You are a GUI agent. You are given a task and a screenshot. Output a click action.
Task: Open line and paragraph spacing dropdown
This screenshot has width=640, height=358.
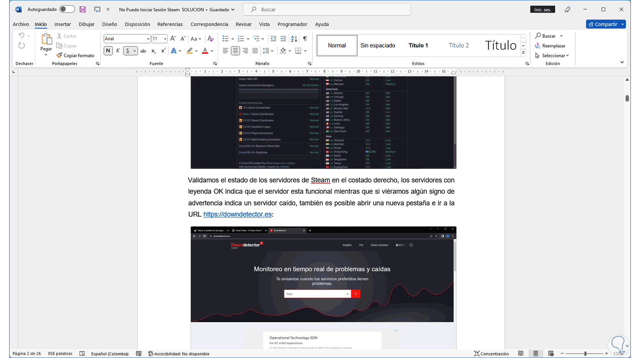point(268,51)
